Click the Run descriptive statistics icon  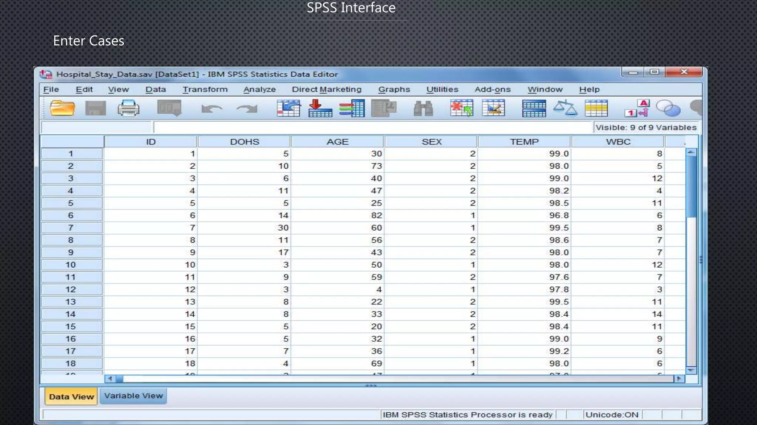(384, 108)
